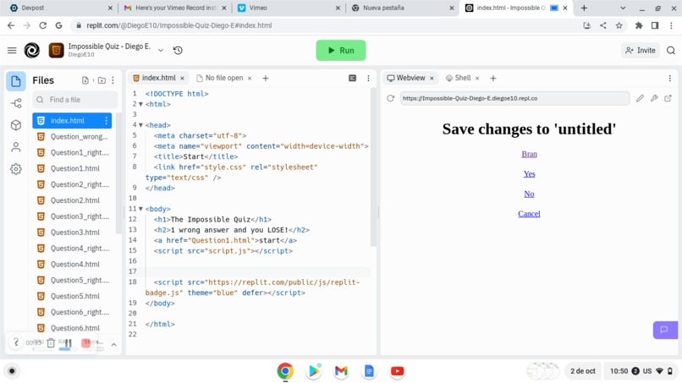Click the Invite button
The width and height of the screenshot is (682, 383).
[641, 51]
